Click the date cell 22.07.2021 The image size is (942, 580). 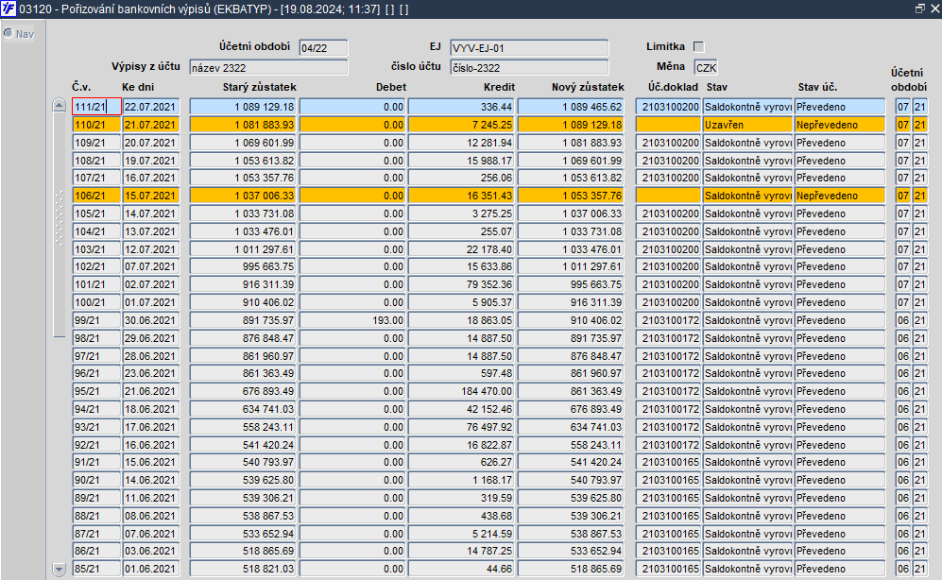[151, 107]
